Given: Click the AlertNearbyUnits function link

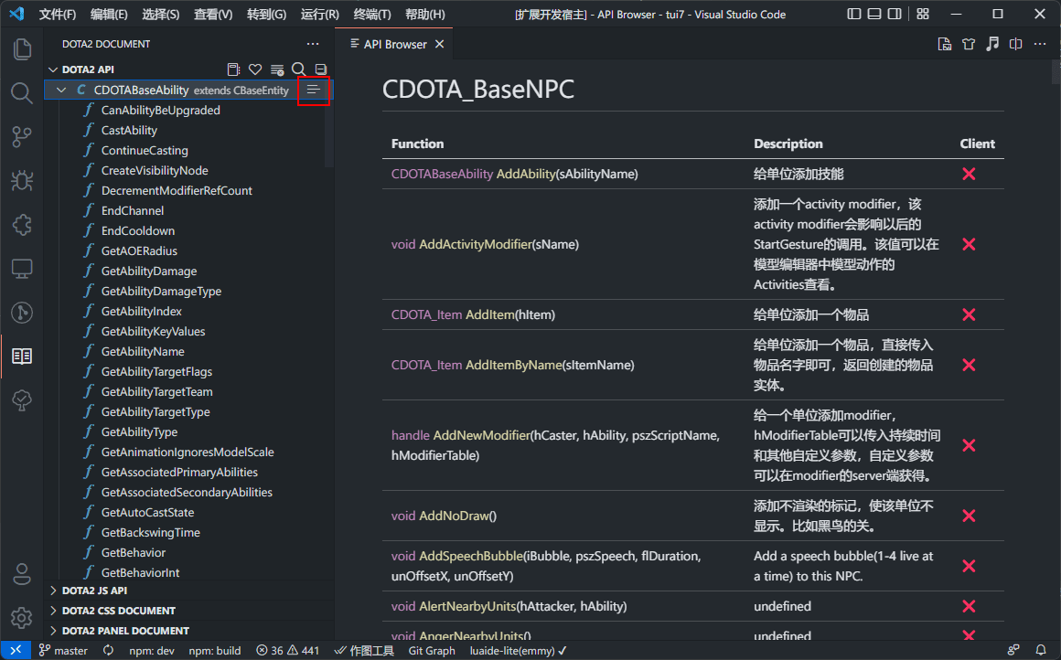Looking at the screenshot, I should pyautogui.click(x=467, y=607).
